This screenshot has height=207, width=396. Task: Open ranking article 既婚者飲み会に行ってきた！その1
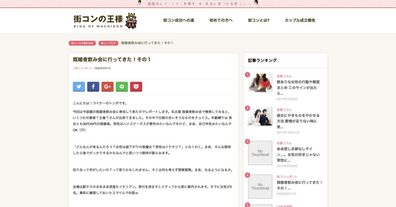tap(300, 185)
